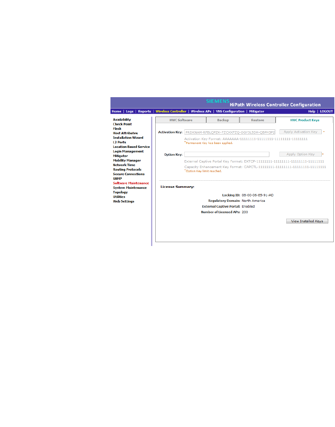The width and height of the screenshot is (335, 427).
Task: Open Host Attributes in the sidebar
Action: pyautogui.click(x=125, y=133)
